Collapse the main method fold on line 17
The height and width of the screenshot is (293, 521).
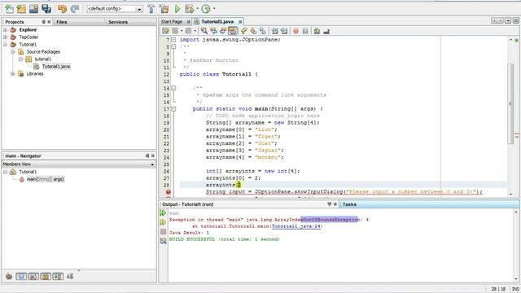(173, 109)
